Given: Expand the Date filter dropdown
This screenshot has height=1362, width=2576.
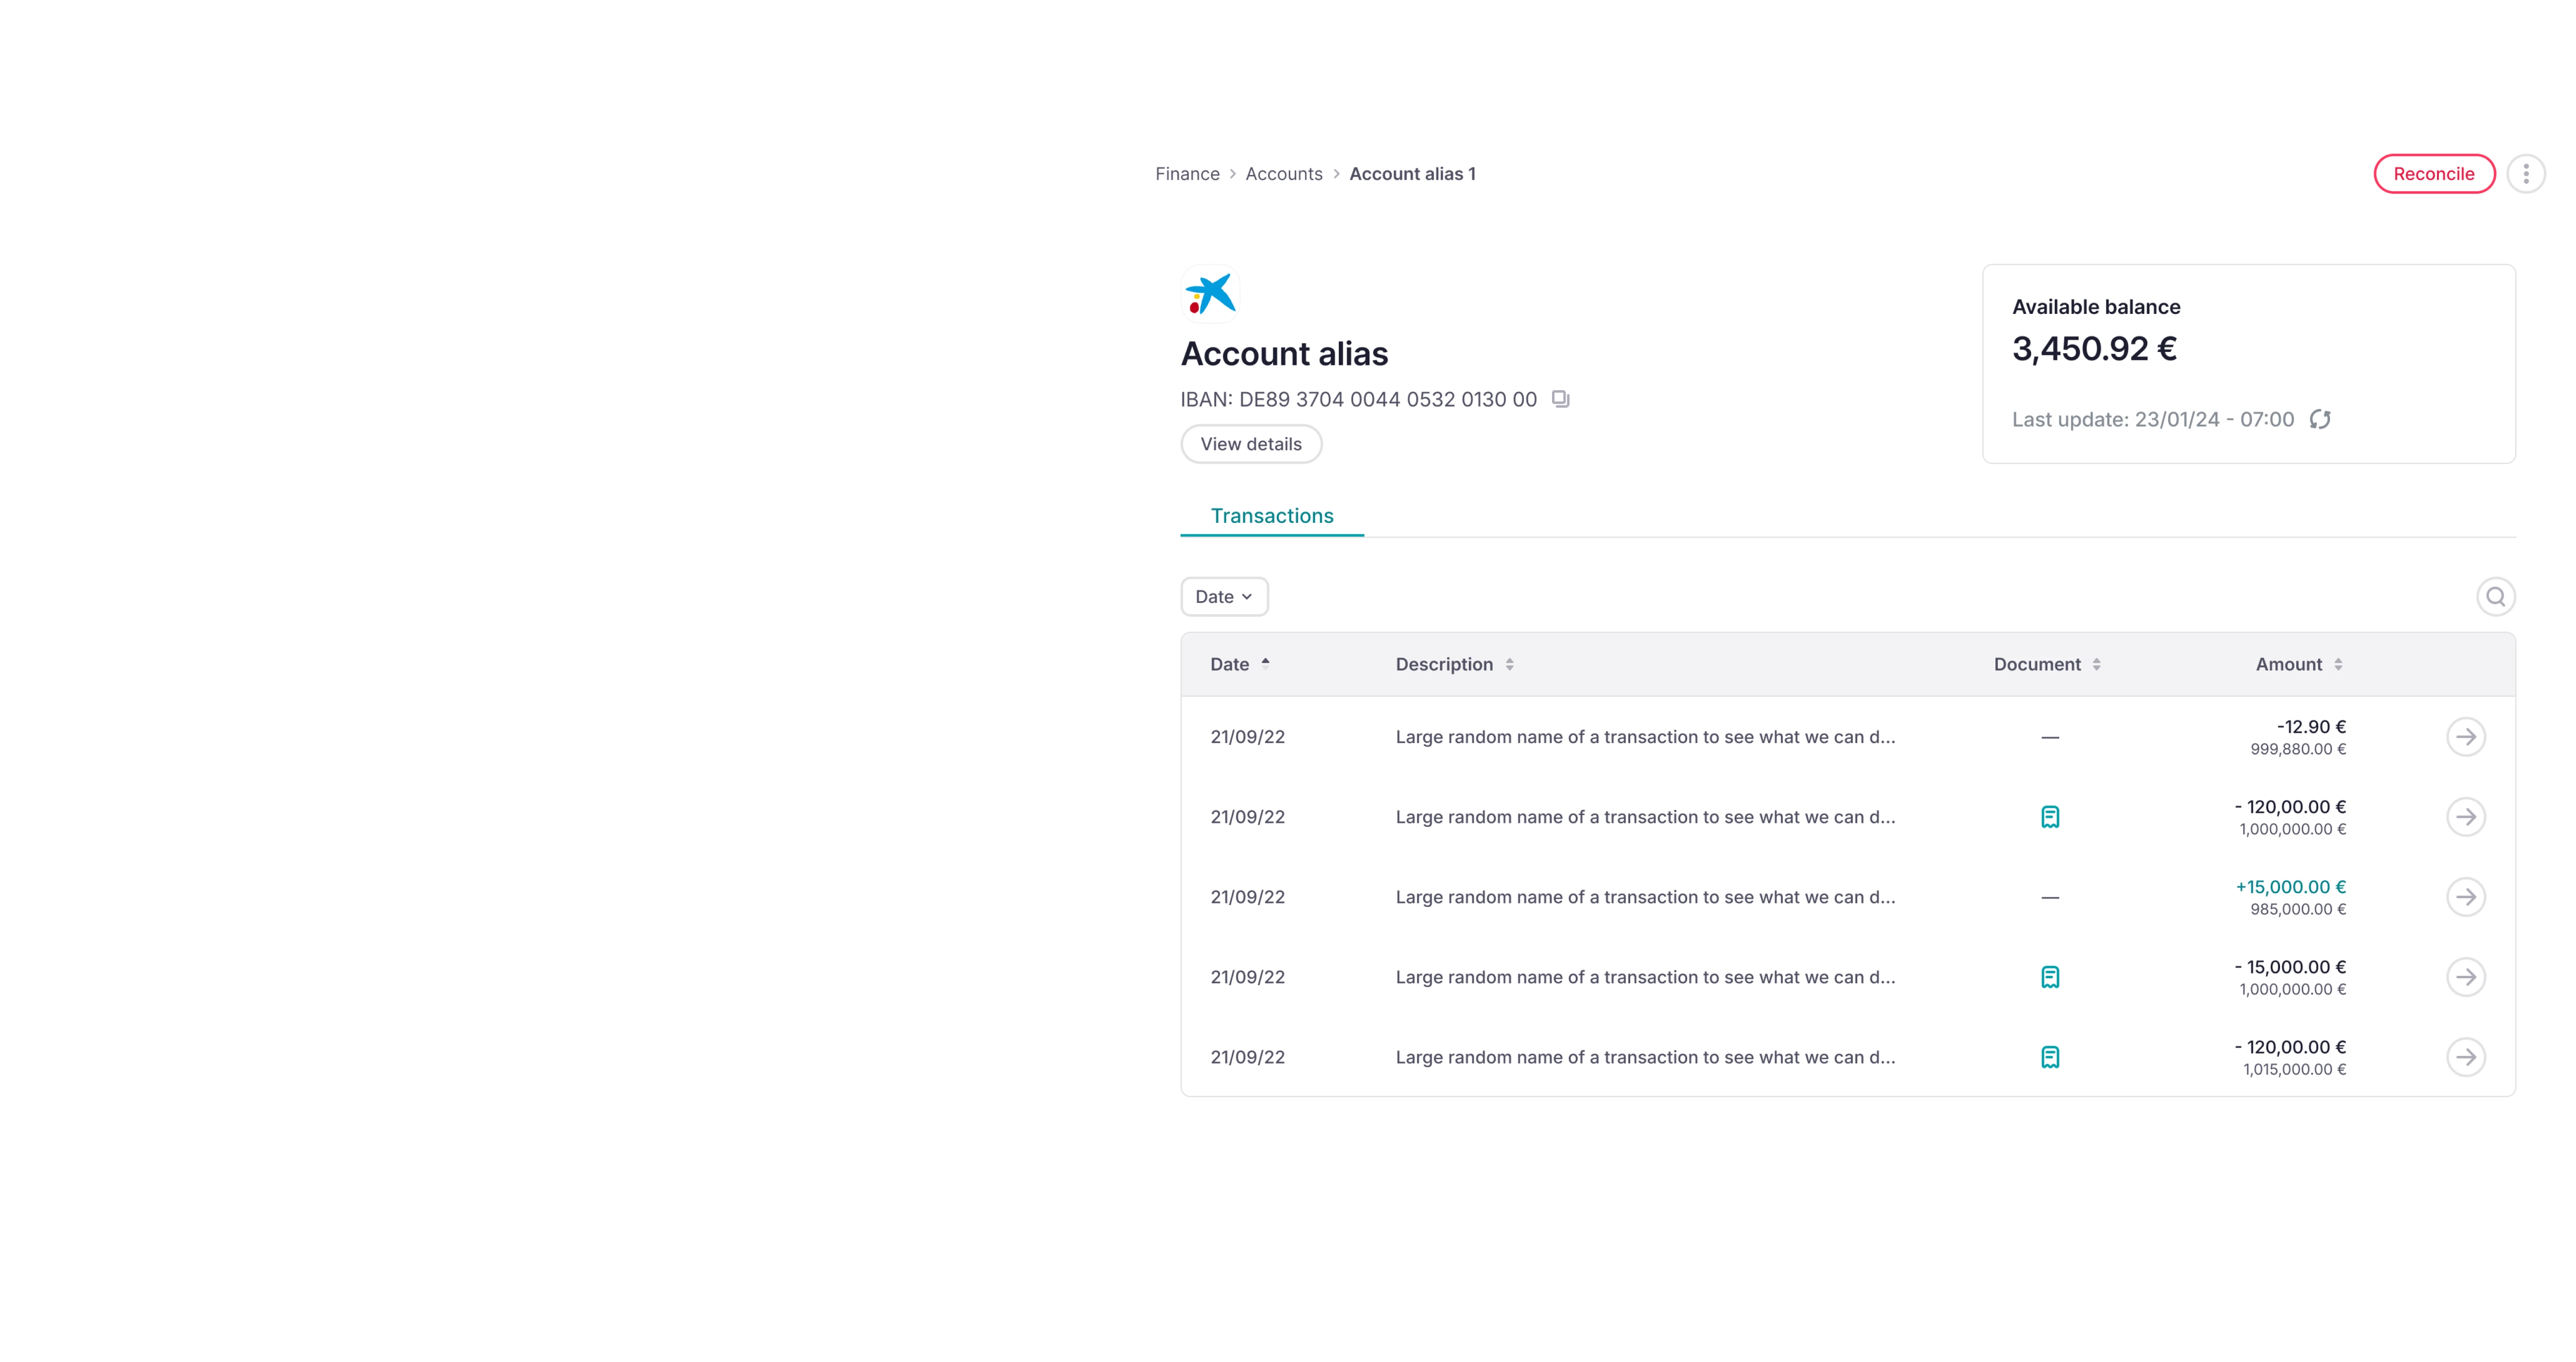Looking at the screenshot, I should tap(1224, 597).
